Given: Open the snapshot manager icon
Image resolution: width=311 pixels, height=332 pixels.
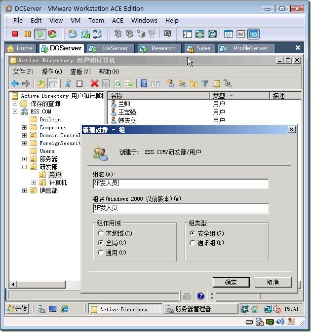Looking at the screenshot, I should [x=98, y=34].
